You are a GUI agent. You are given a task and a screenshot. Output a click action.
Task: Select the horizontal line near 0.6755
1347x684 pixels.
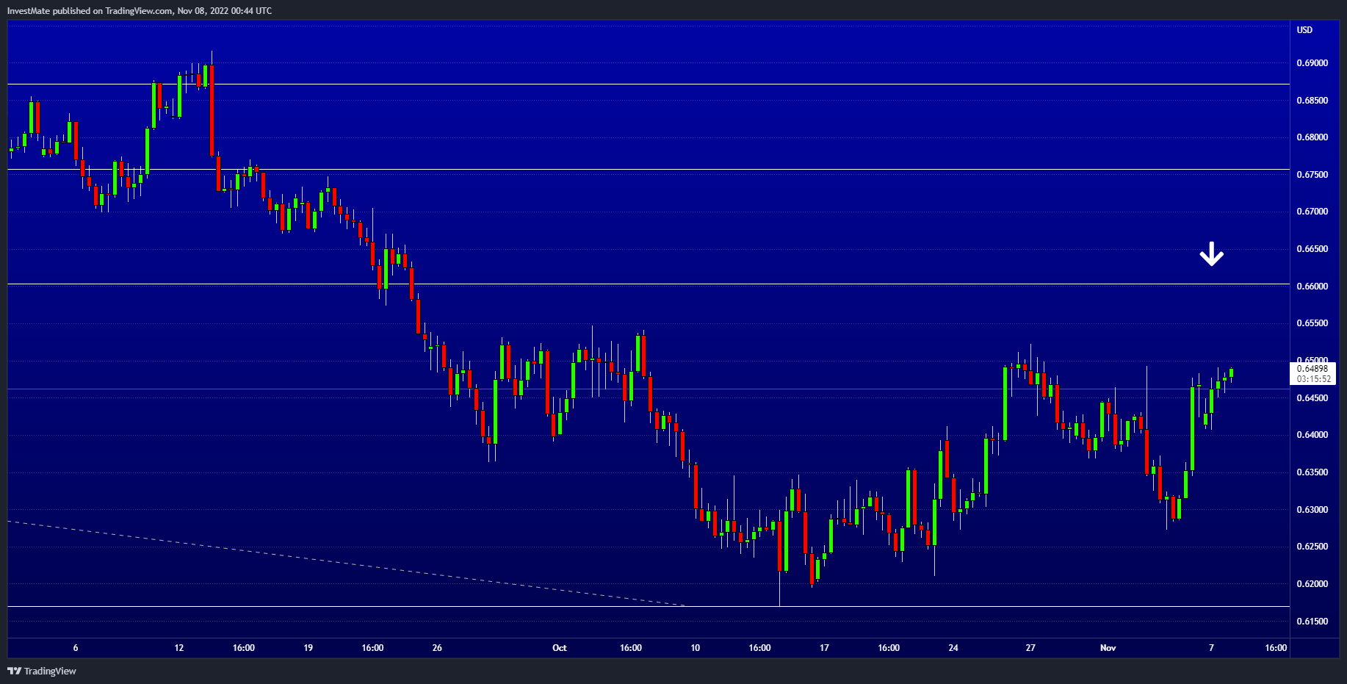point(649,170)
